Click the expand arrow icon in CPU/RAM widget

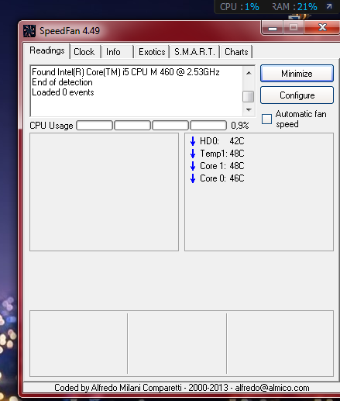329,6
